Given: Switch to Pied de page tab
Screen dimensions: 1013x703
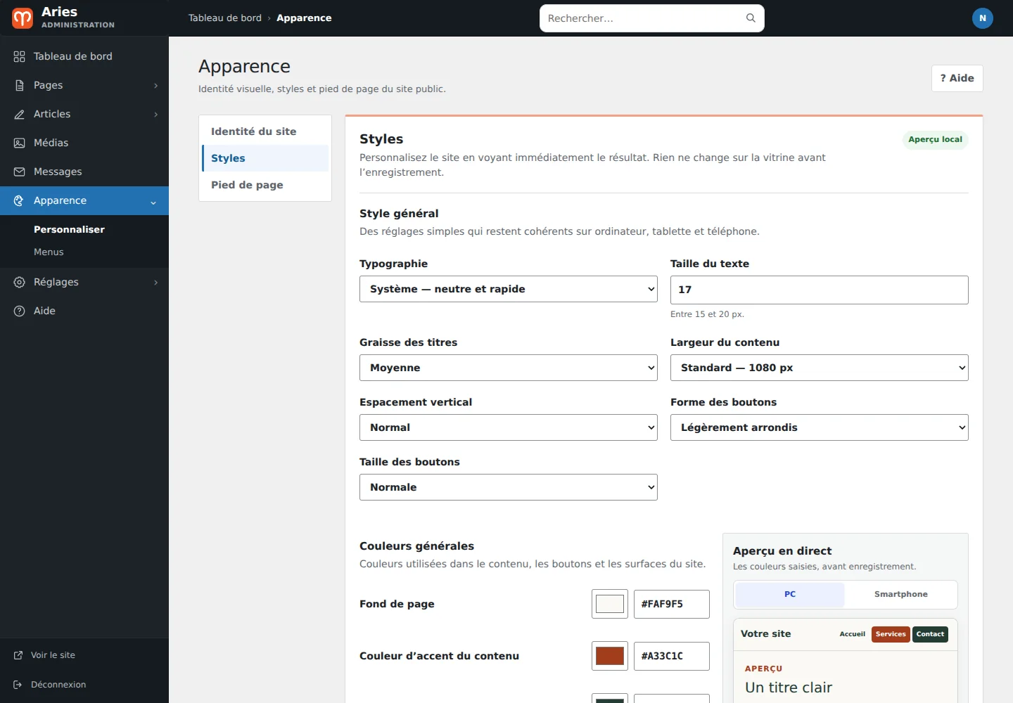Looking at the screenshot, I should 265,185.
